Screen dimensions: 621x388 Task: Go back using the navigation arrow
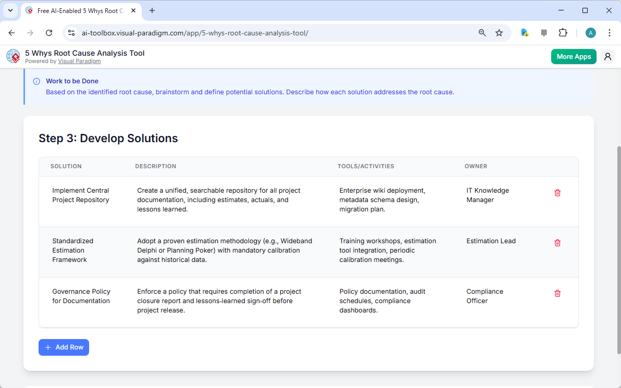[x=11, y=32]
